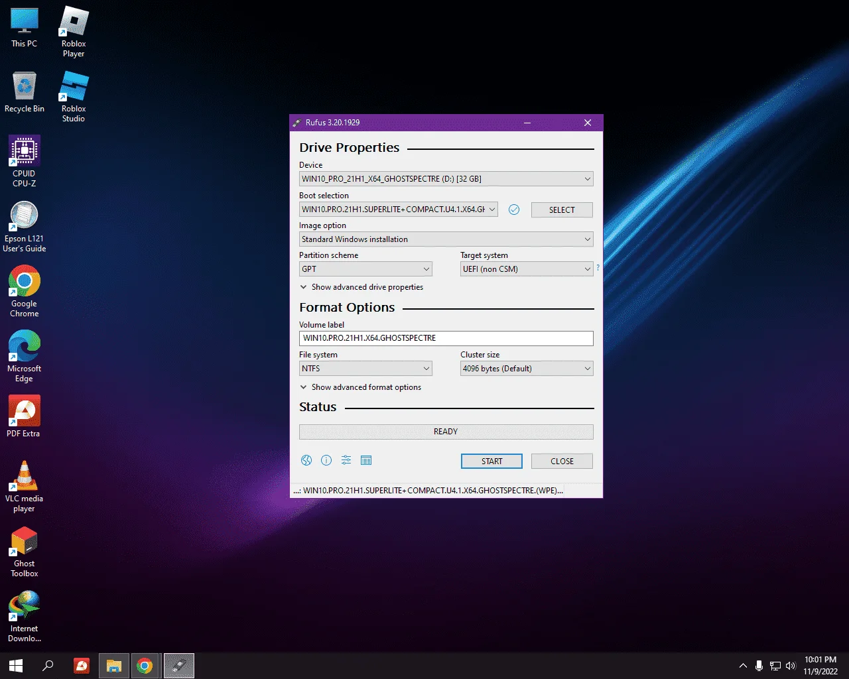Open the Cluster size dropdown
The height and width of the screenshot is (679, 849).
pyautogui.click(x=527, y=369)
